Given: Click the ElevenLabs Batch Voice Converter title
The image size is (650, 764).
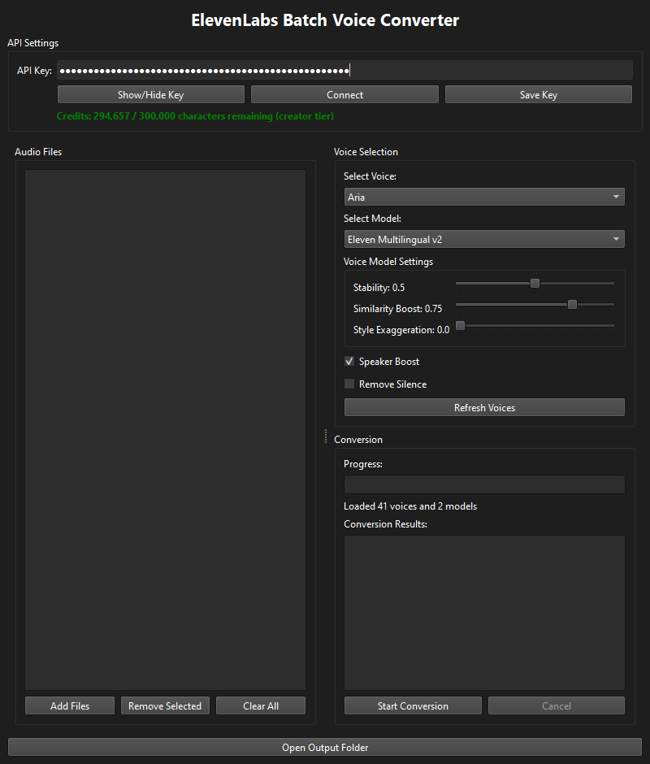Looking at the screenshot, I should click(325, 20).
